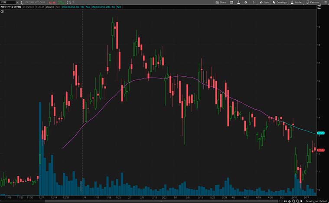Open the Patterns menu

click(313, 2)
